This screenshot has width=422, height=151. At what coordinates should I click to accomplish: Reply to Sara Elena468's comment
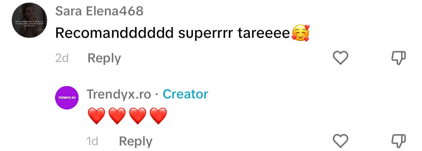click(104, 58)
